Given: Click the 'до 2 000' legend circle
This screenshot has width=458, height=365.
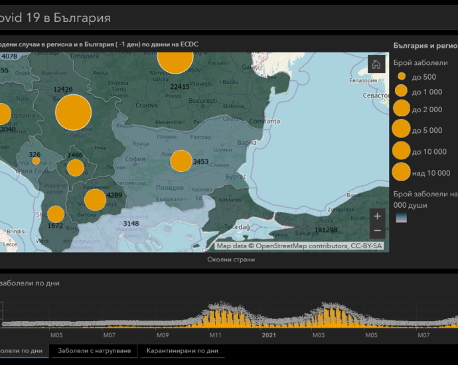Looking at the screenshot, I should [x=402, y=108].
